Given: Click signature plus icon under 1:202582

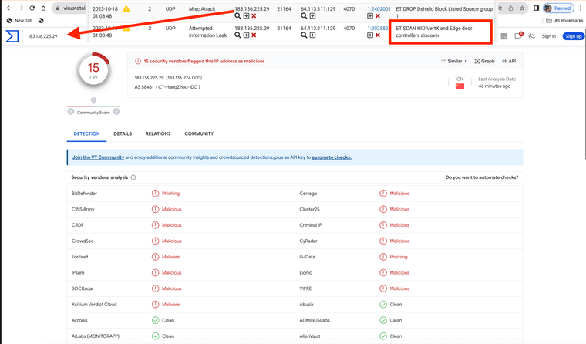Looking at the screenshot, I should (x=370, y=35).
